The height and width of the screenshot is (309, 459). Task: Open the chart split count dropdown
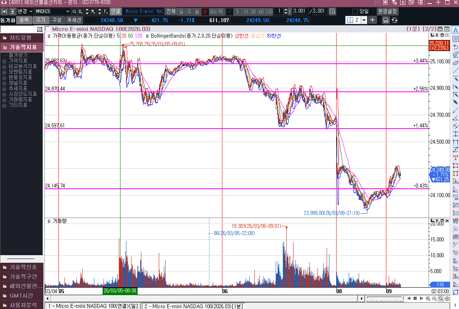(x=363, y=20)
